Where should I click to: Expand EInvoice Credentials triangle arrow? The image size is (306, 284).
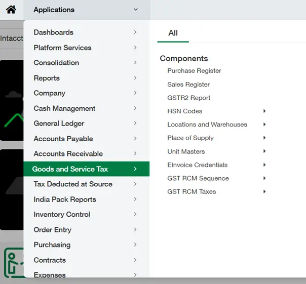click(264, 165)
